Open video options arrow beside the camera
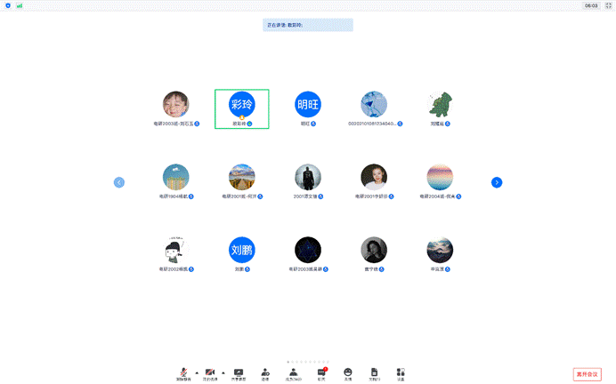This screenshot has height=384, width=616. (x=223, y=372)
